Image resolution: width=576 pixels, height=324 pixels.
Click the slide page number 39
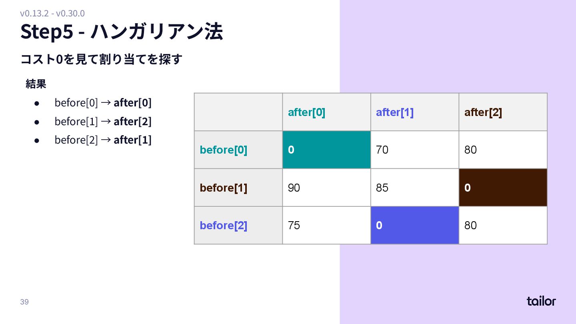(x=24, y=302)
